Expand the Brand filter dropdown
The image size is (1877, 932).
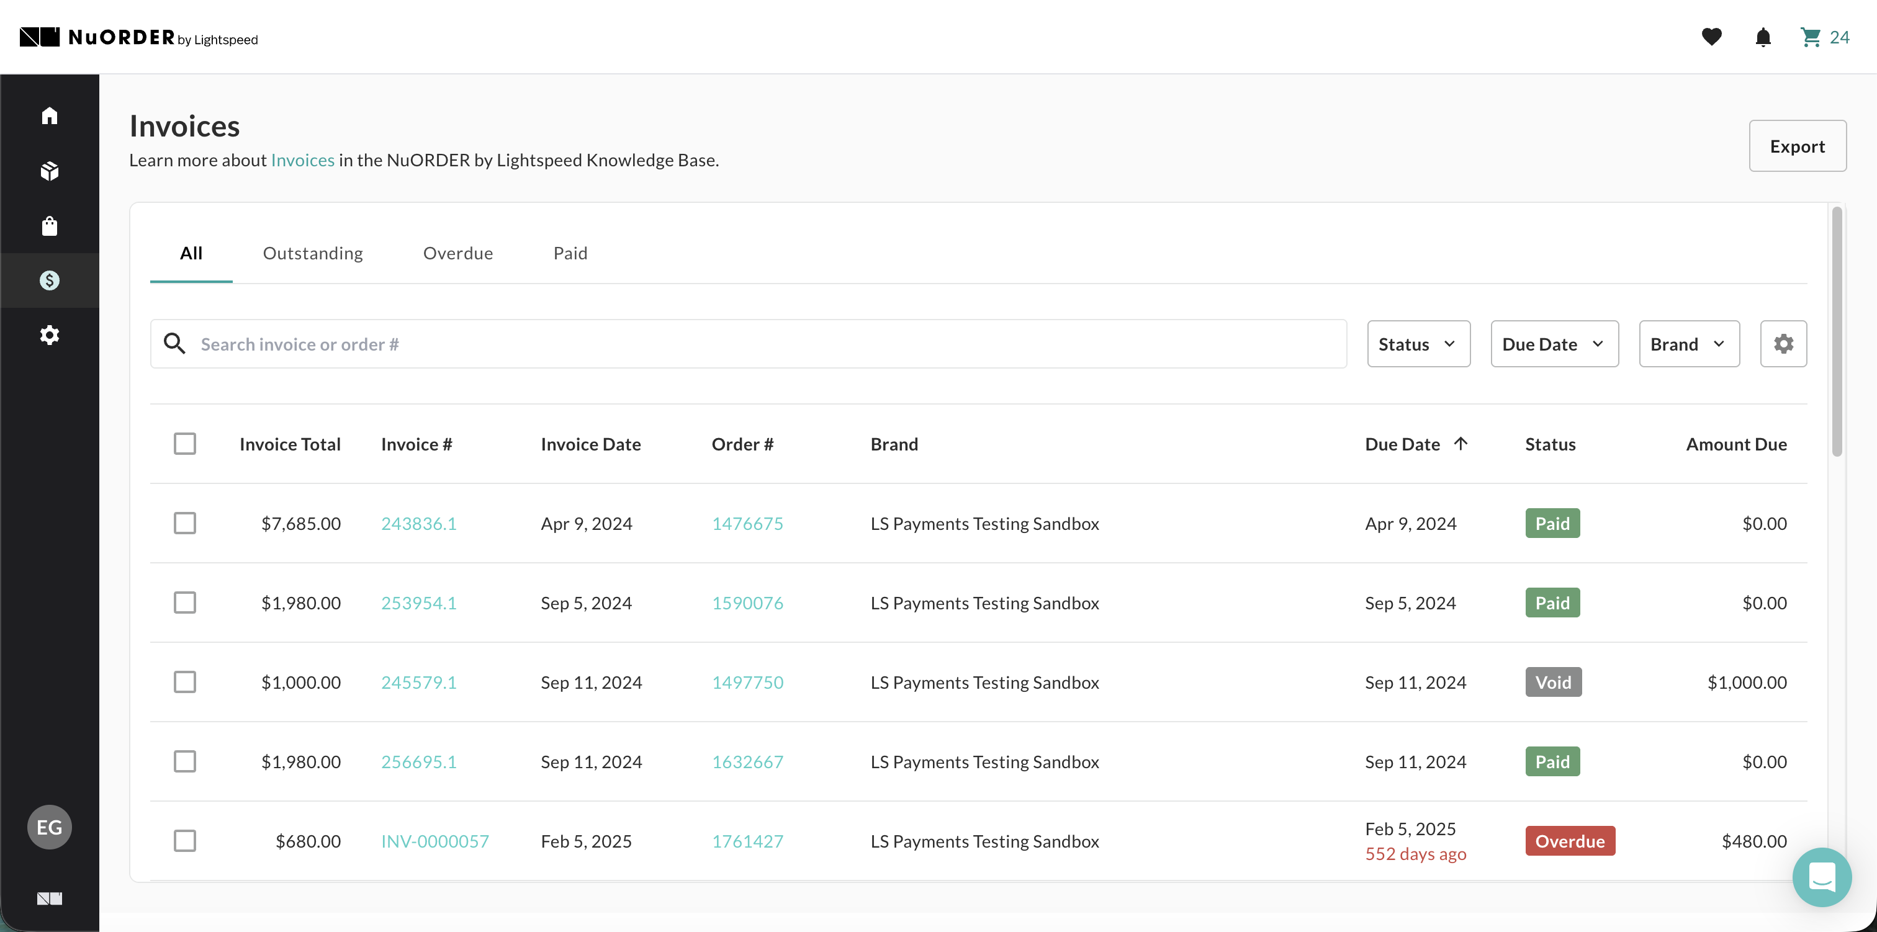pyautogui.click(x=1689, y=344)
